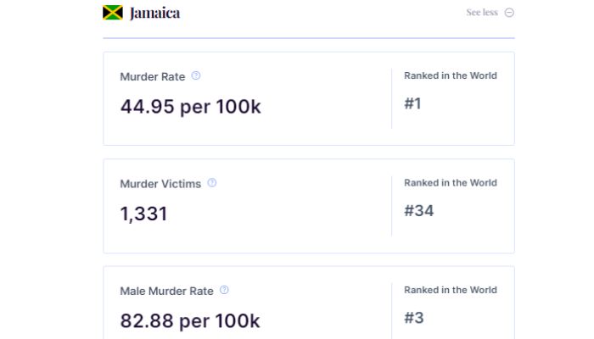Select the 44.95 per 100k value
Viewport: 594px width, 339px height.
[x=191, y=106]
